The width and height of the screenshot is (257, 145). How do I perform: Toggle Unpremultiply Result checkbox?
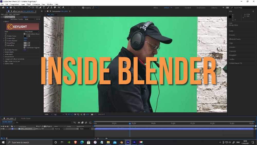(x=25, y=34)
